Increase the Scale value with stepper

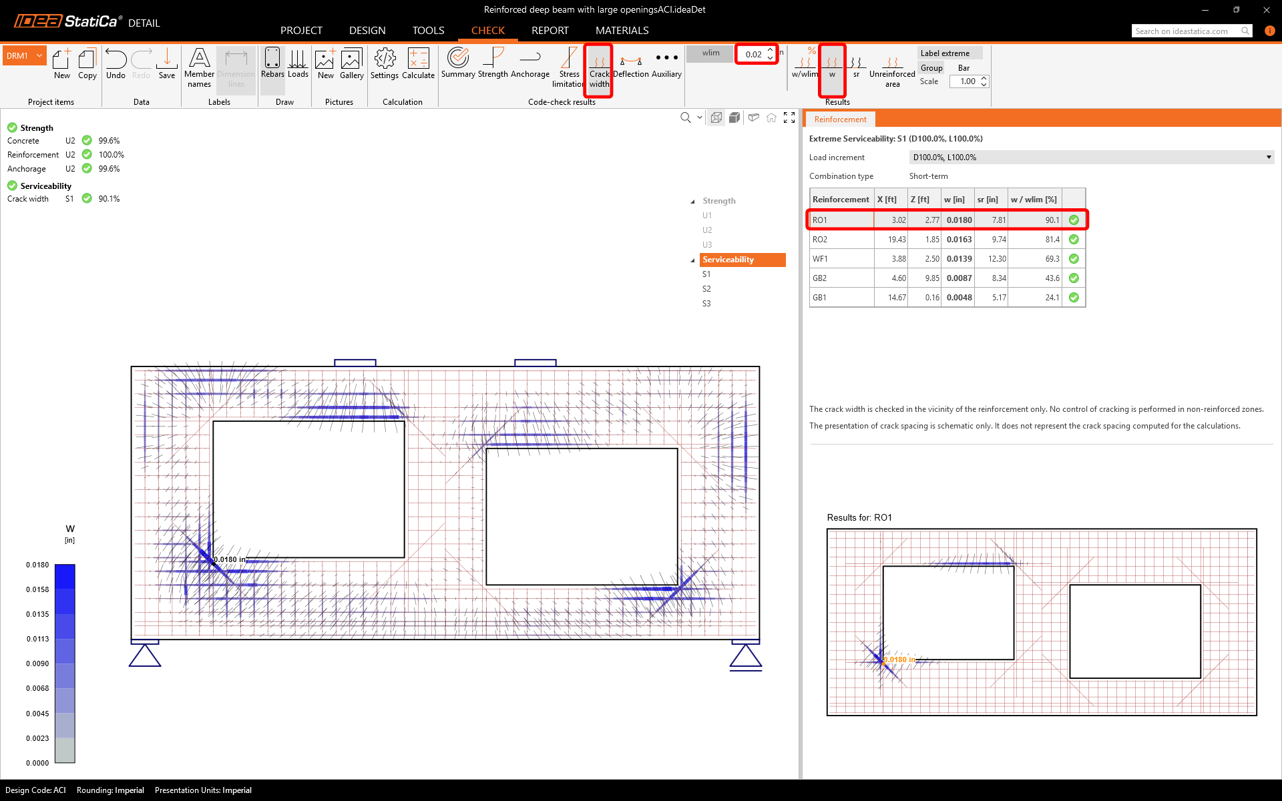pyautogui.click(x=984, y=78)
